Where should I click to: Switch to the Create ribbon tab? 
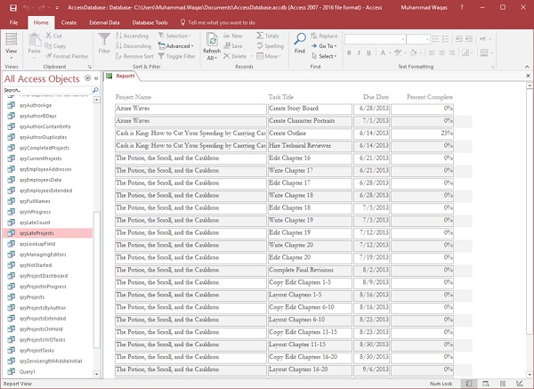click(69, 20)
